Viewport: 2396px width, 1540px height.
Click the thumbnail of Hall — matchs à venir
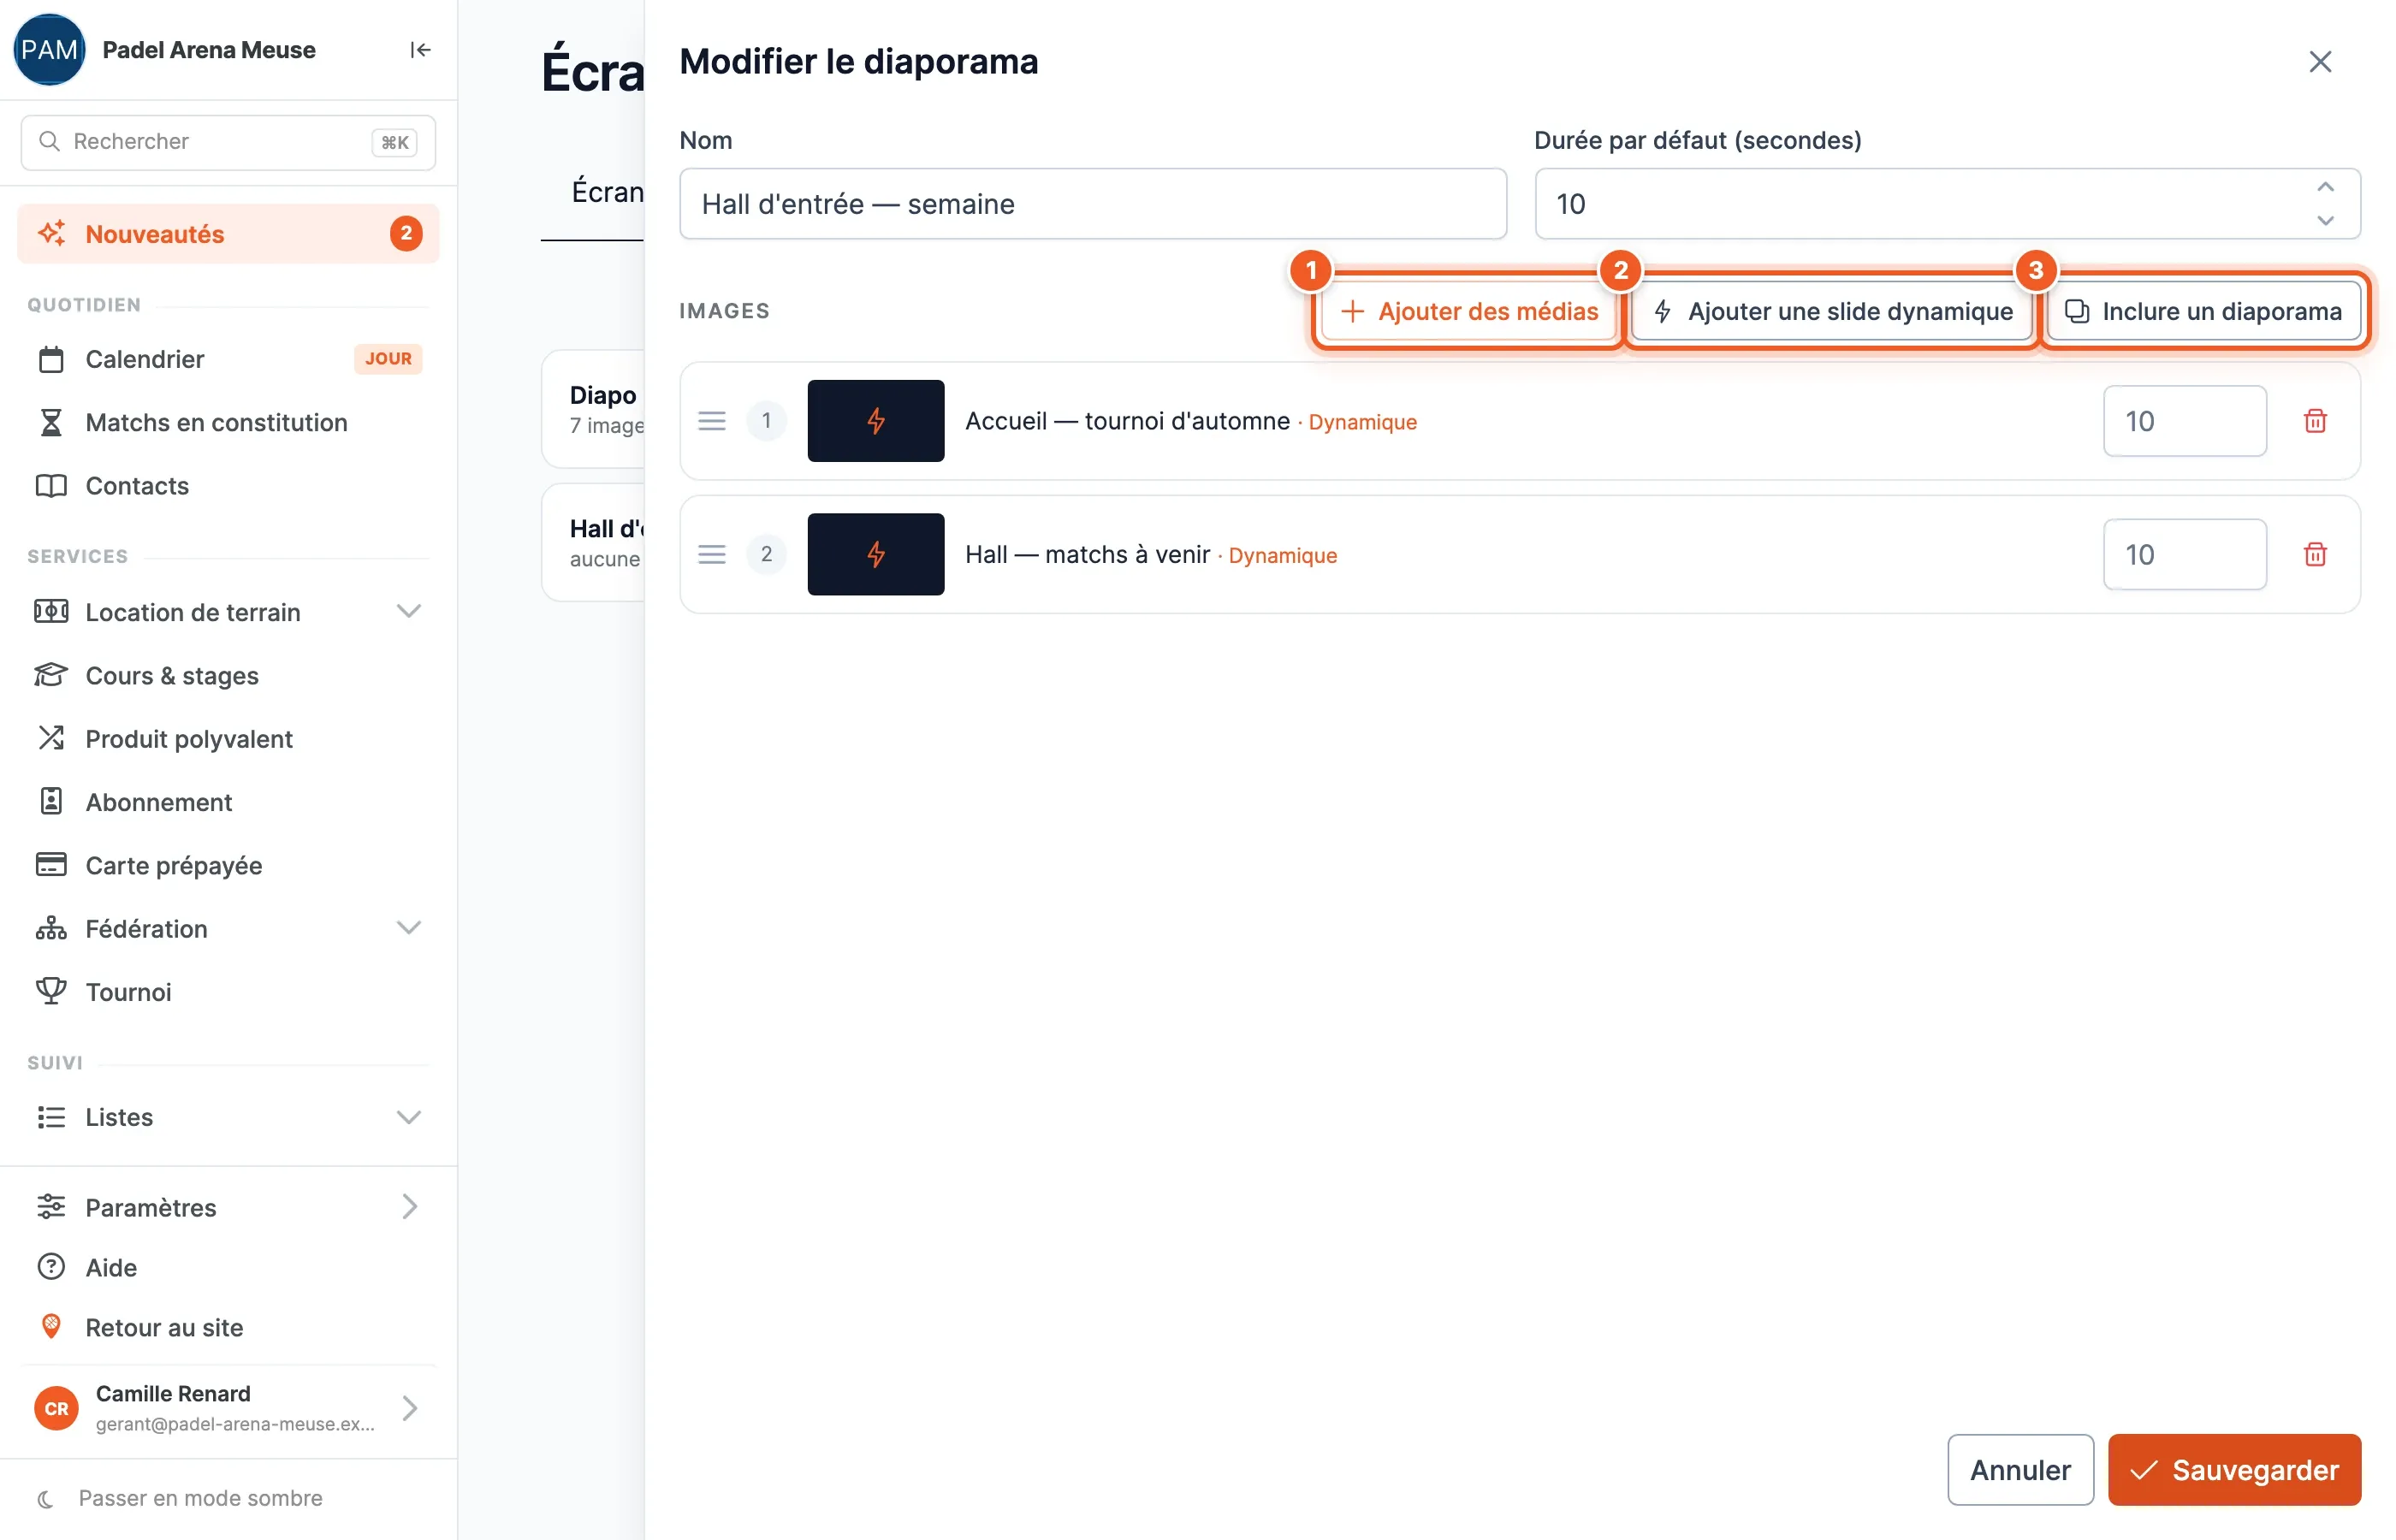(875, 554)
